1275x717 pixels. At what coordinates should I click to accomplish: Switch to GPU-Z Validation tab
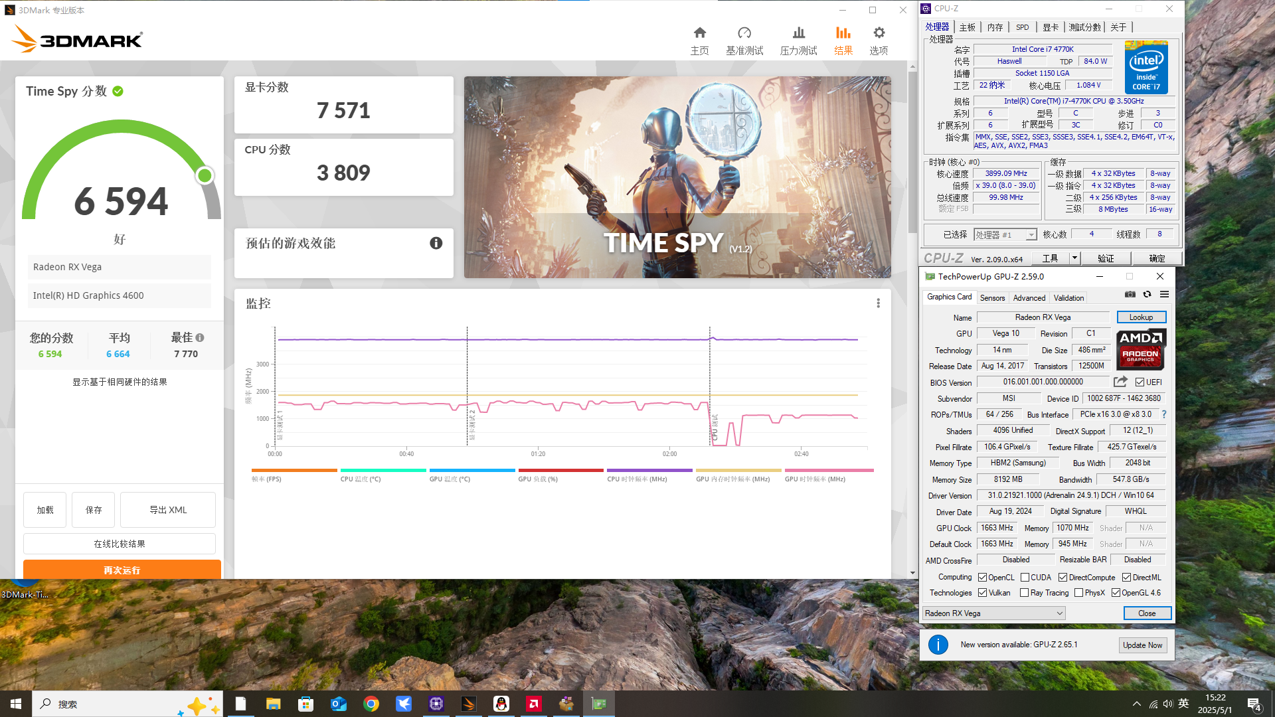(1068, 298)
